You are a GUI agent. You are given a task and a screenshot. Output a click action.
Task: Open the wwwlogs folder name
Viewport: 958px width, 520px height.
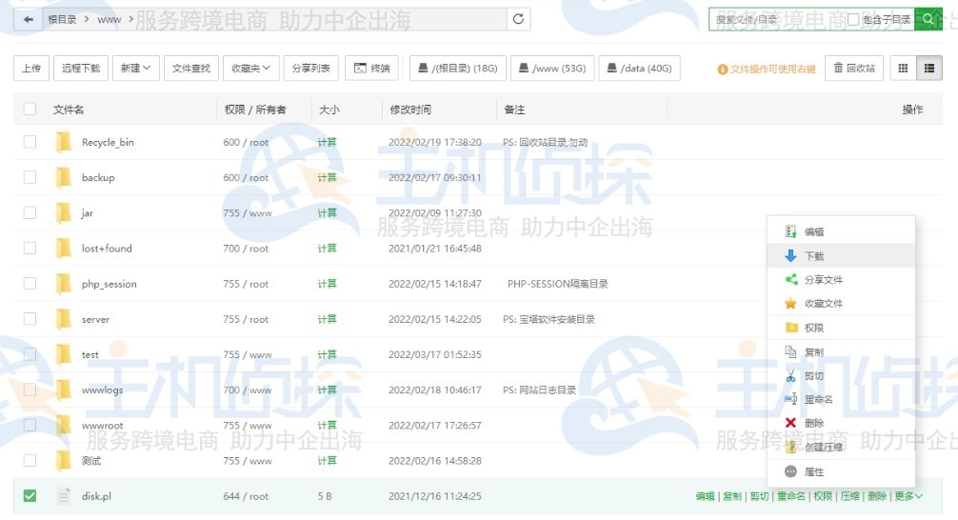coord(103,390)
